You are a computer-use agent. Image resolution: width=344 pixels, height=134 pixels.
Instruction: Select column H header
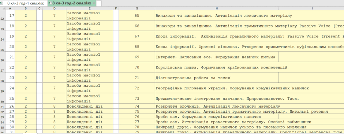pyautogui.click(x=217, y=8)
